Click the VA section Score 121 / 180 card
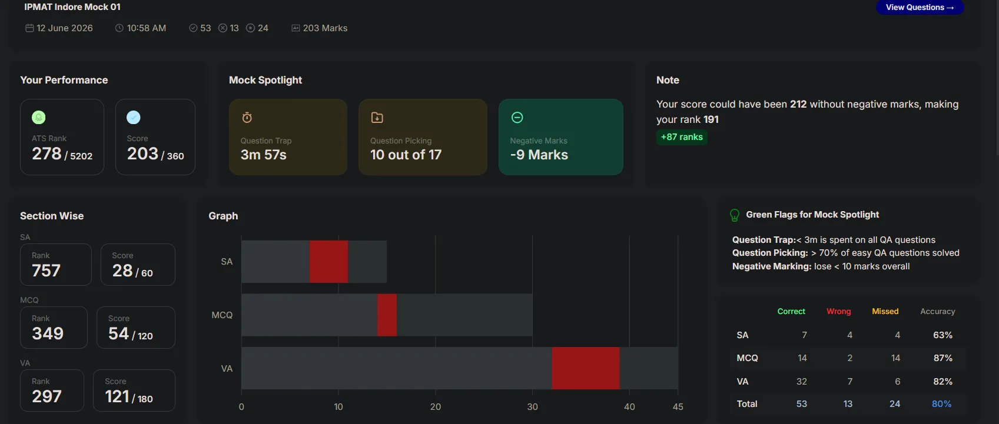The image size is (999, 424). pos(134,390)
